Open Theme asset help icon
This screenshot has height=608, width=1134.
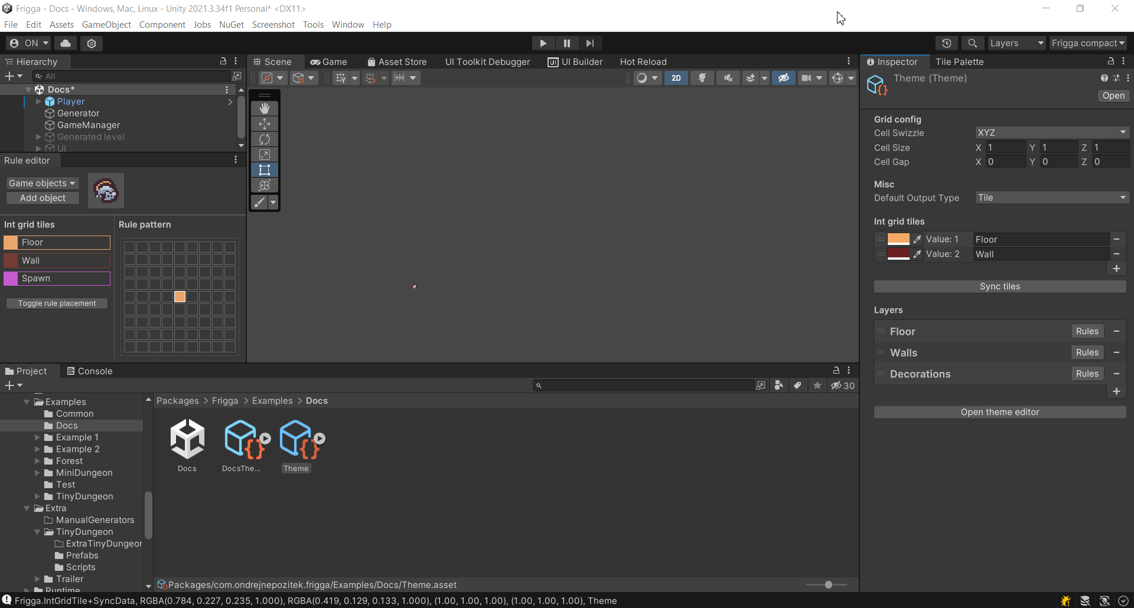click(1104, 78)
